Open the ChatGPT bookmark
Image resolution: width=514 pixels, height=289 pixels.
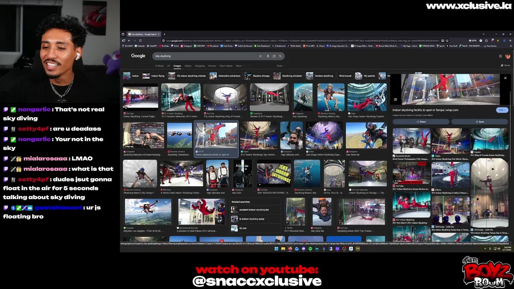coord(152,46)
